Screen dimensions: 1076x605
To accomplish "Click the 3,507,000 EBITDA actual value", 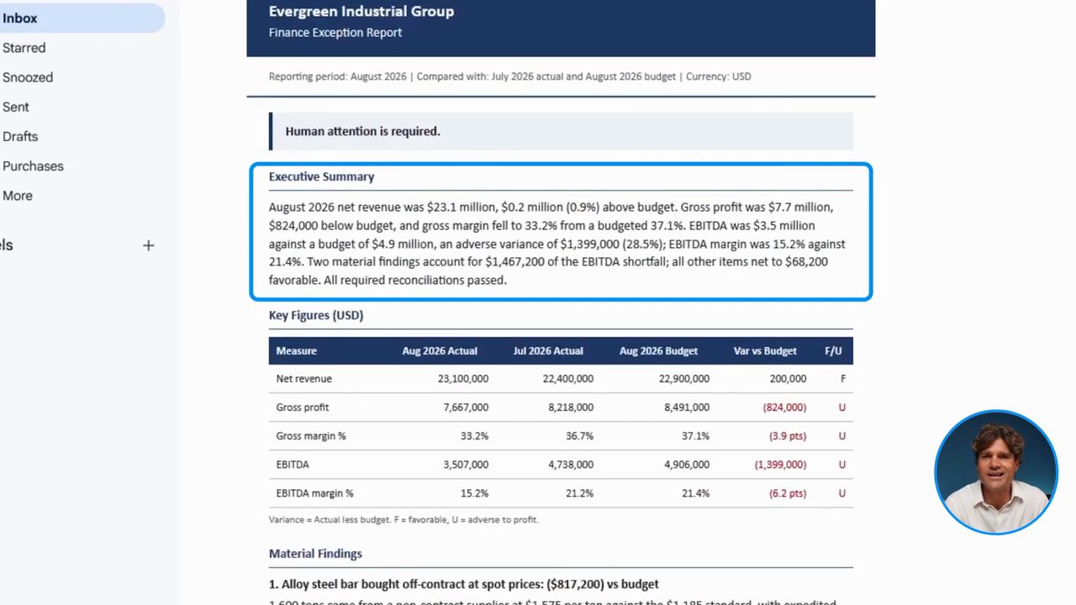I will [466, 465].
